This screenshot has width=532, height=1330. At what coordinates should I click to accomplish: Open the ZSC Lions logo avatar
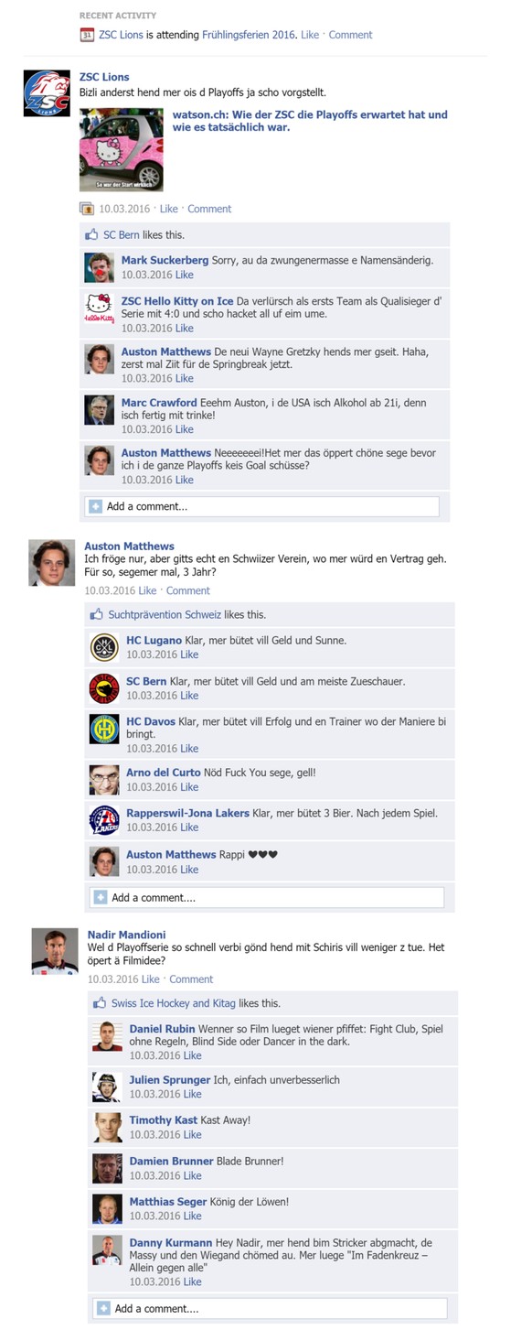pos(47,93)
